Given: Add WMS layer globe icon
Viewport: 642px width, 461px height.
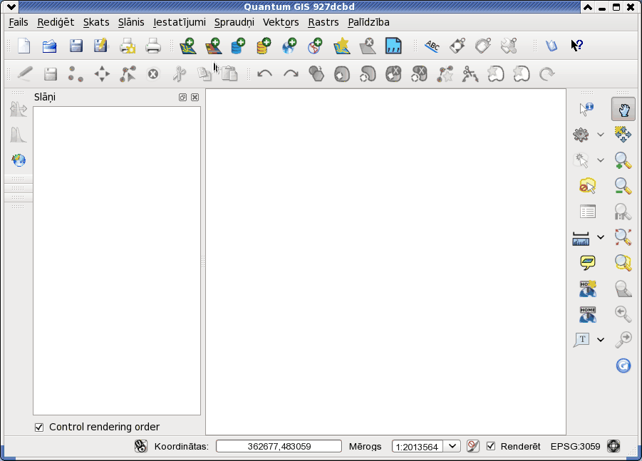Looking at the screenshot, I should [x=289, y=46].
